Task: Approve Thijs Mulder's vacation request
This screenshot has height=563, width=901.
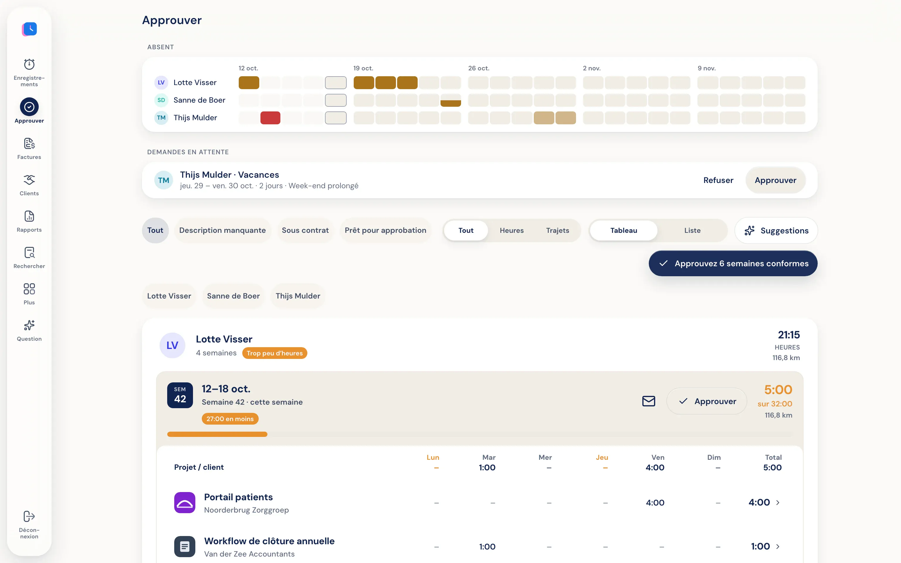Action: pyautogui.click(x=775, y=180)
